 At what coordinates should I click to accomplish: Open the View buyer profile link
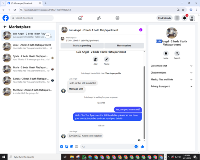coord(113,73)
